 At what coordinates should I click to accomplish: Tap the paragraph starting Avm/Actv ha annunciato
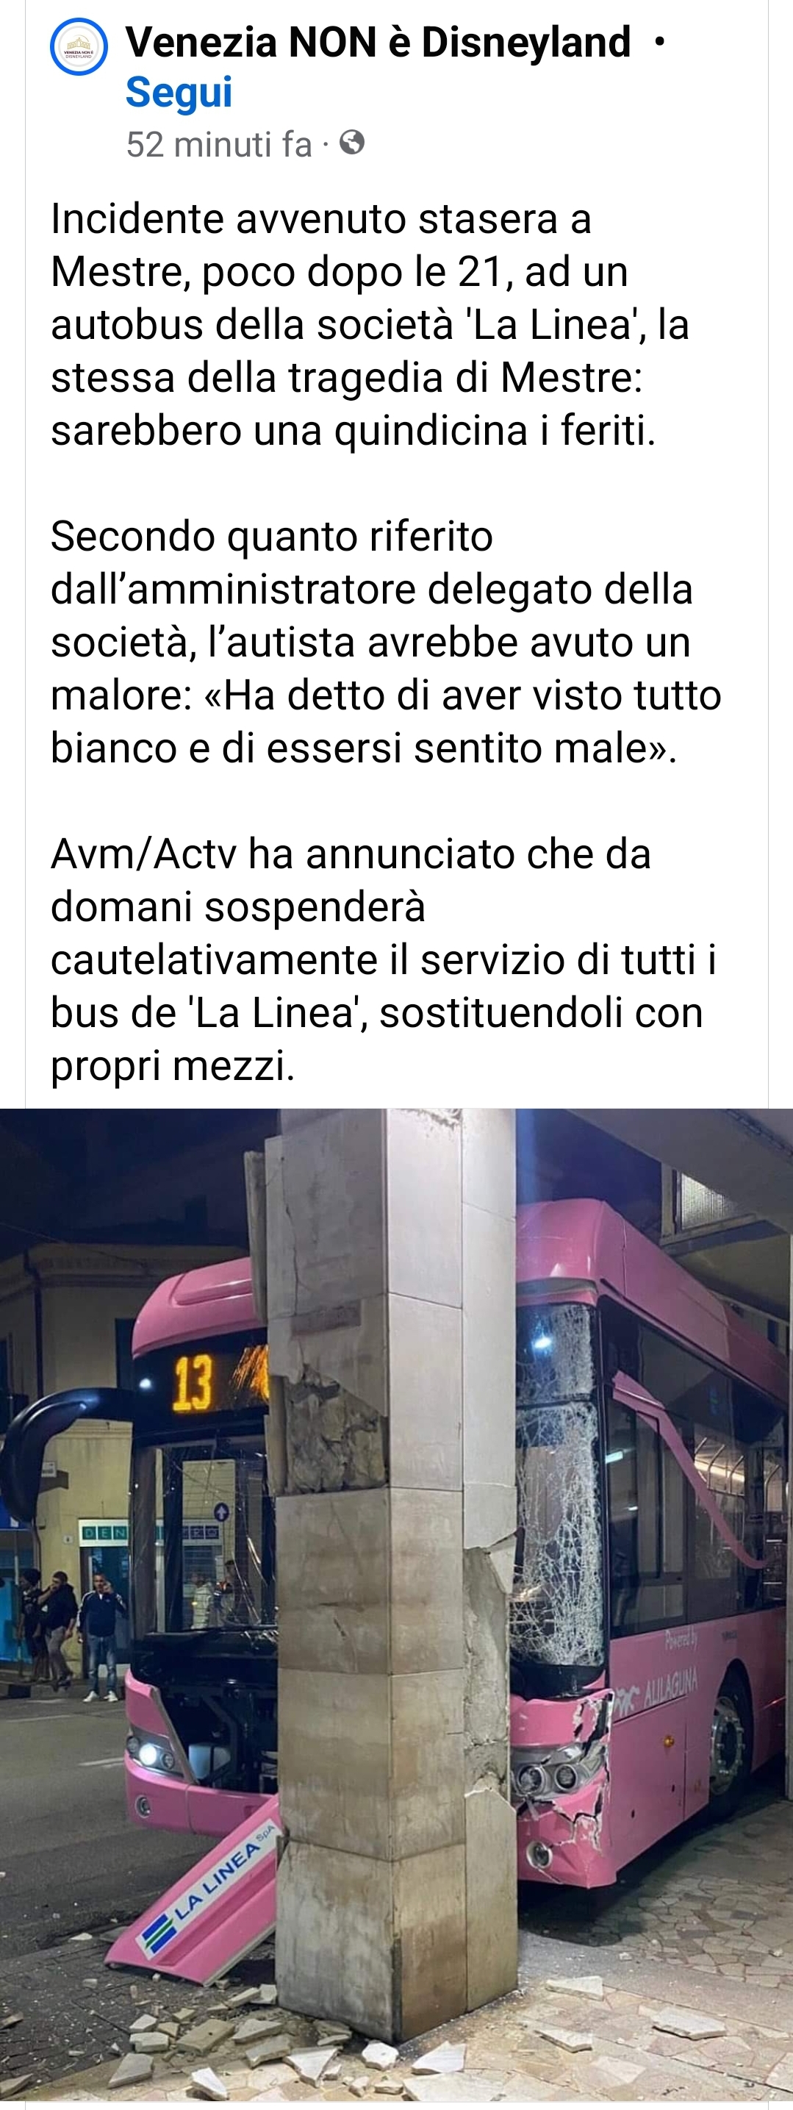tap(384, 959)
